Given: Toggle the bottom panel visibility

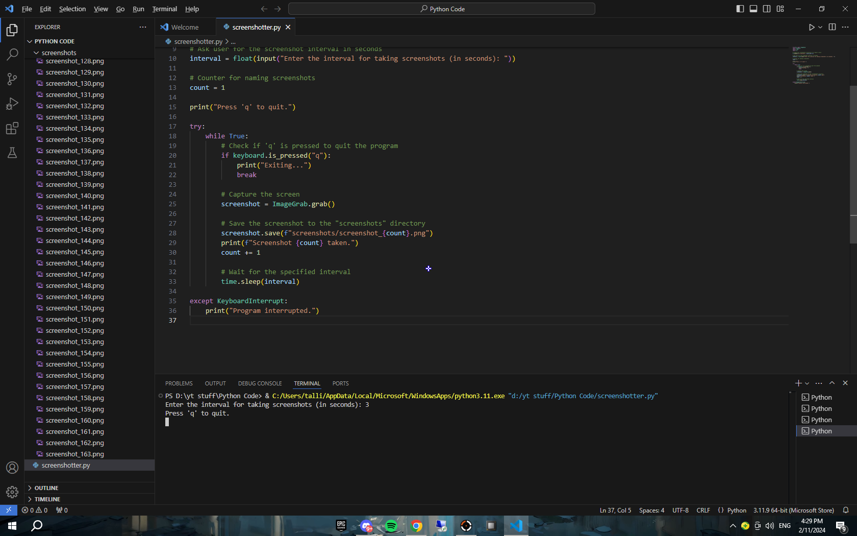Looking at the screenshot, I should pos(753,9).
